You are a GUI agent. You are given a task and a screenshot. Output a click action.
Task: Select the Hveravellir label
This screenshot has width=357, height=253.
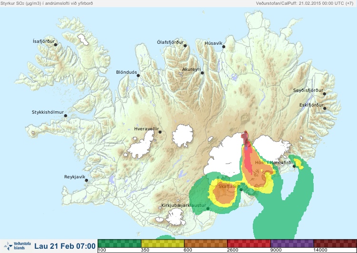click(147, 129)
